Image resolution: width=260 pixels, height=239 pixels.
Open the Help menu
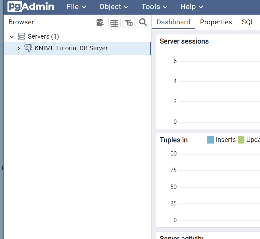[x=192, y=7]
